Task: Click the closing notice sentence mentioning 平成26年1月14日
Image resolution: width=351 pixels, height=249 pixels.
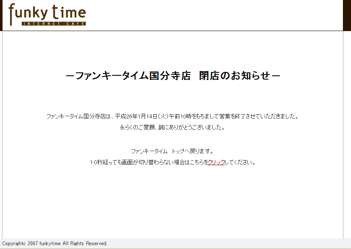Action: click(172, 117)
